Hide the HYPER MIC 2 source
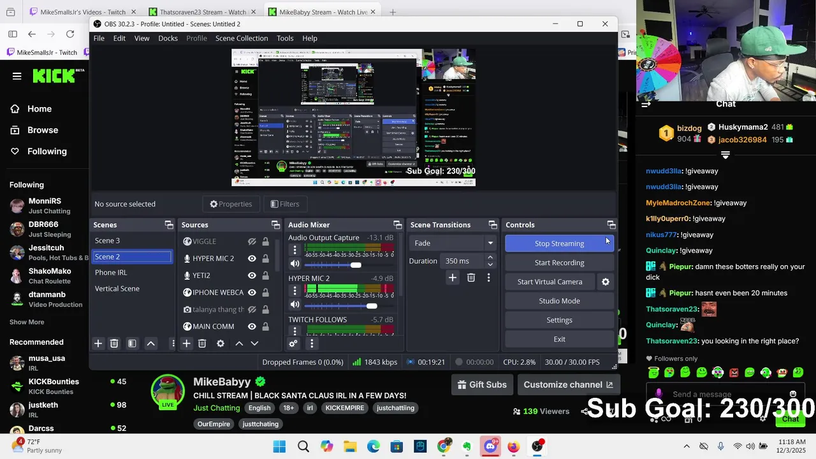Viewport: 816px width, 459px height. coord(252,259)
